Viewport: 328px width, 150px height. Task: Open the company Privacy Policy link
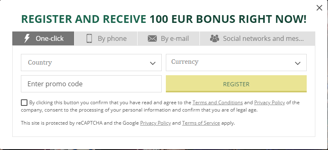269,103
